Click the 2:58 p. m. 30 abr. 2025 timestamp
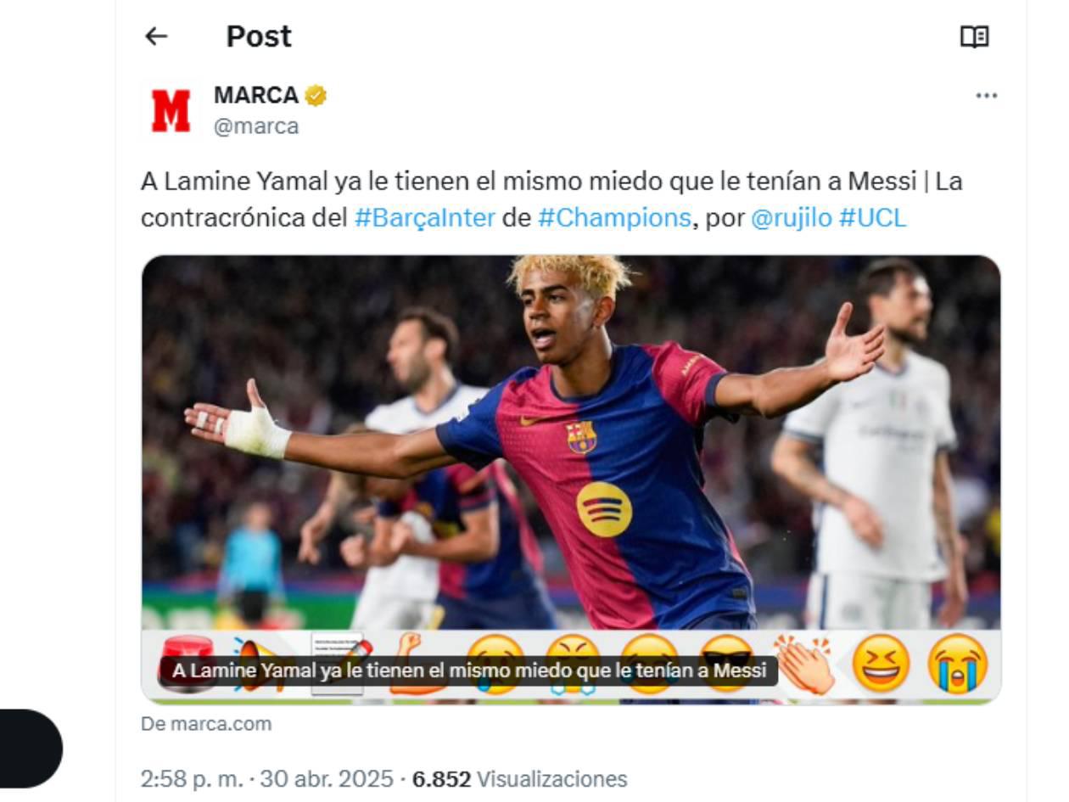The width and height of the screenshot is (1069, 802). pos(266,778)
